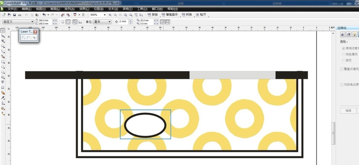Pick the Eyedropper tool
The height and width of the screenshot is (165, 359).
pos(3,98)
